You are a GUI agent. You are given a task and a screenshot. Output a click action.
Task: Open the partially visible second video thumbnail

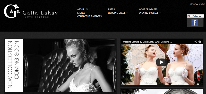[162, 92]
